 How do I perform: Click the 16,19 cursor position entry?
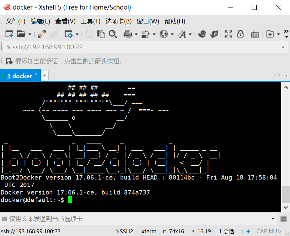[201, 231]
